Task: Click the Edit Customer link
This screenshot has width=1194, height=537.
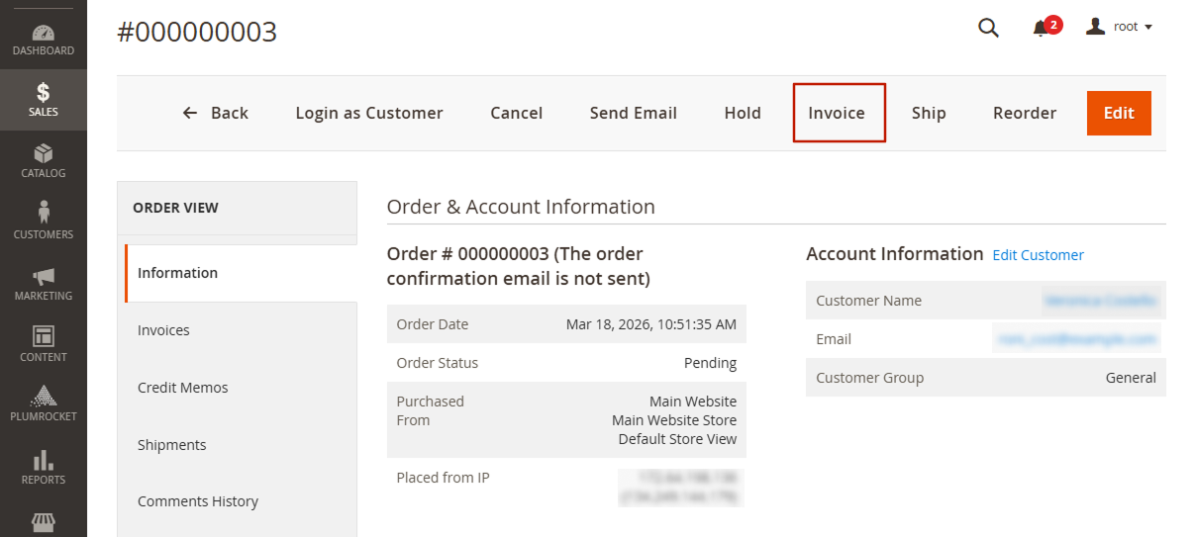Action: pyautogui.click(x=1039, y=255)
